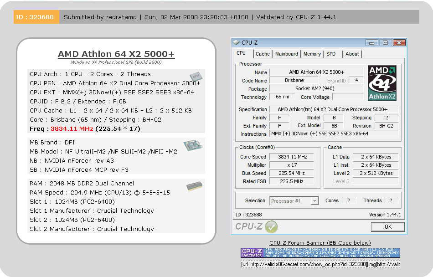Click the Name field AMD Athlon 64 X2 5000+
Image resolution: width=433 pixels, height=277 pixels.
pos(316,72)
